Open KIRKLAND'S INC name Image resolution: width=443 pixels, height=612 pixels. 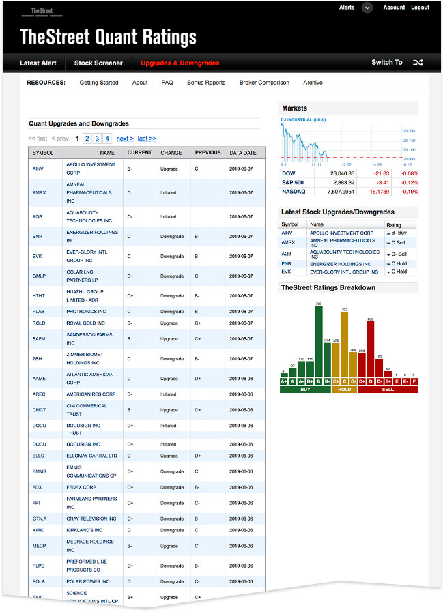tap(85, 530)
